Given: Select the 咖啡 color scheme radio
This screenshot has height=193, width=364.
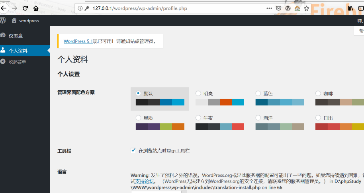Looking at the screenshot, I should point(318,93).
